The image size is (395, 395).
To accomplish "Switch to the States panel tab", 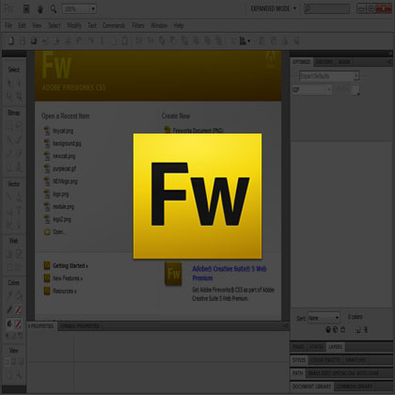I will coord(316,347).
